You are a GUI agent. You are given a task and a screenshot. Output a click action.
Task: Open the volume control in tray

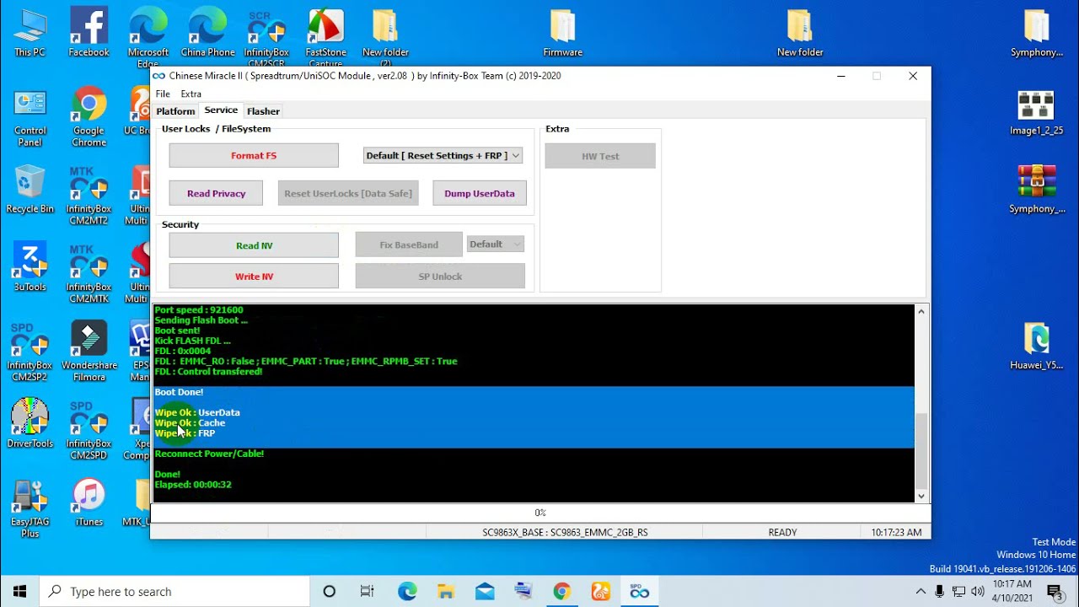click(x=978, y=592)
